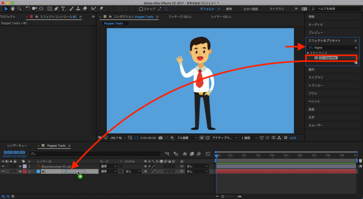Switch to the レンダーキュー tab

(x=17, y=145)
